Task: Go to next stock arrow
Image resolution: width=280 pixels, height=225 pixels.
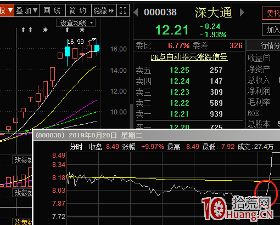Action: [242, 13]
